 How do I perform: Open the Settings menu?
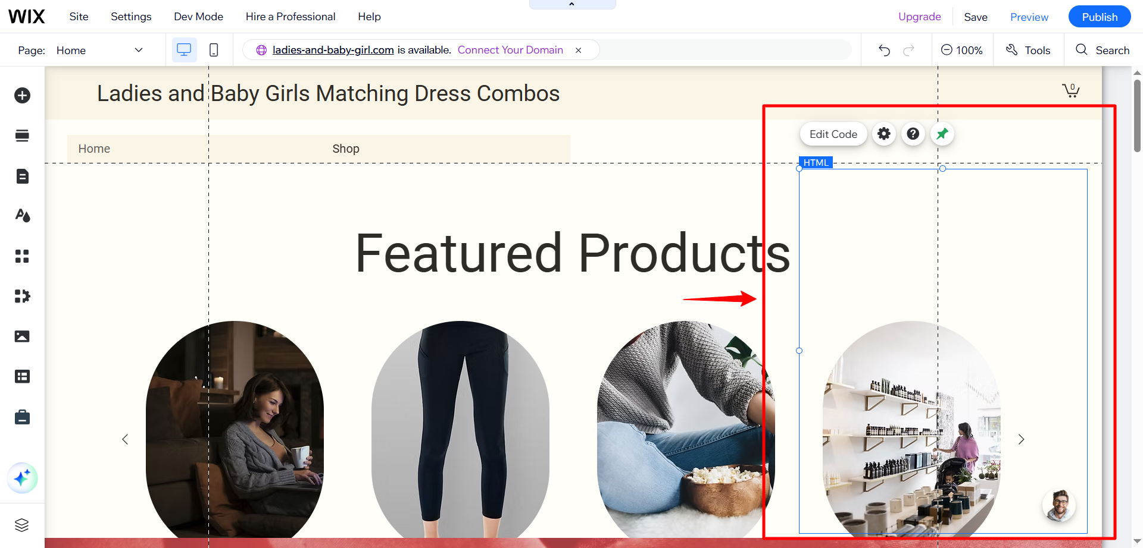131,17
